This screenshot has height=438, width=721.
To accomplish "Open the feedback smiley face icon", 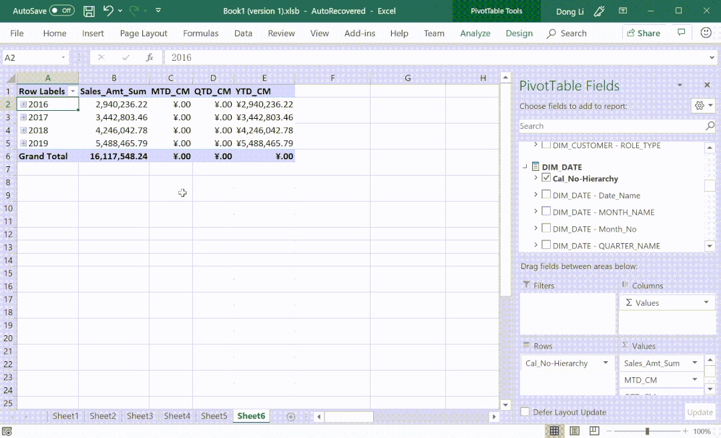I will (x=706, y=33).
